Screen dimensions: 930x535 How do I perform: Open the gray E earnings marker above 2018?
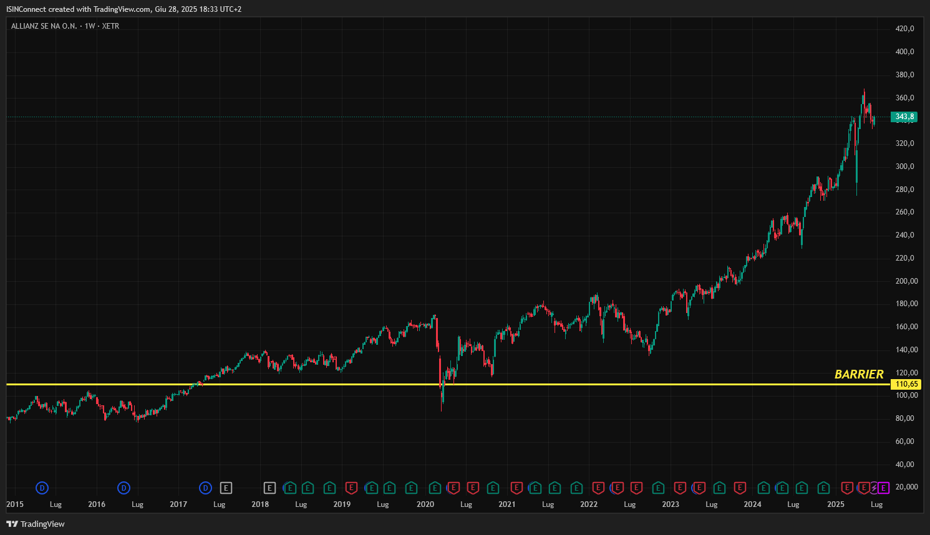tap(269, 488)
